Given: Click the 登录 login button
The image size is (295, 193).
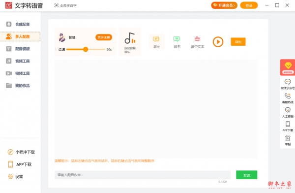Looking at the screenshot, I should click(x=249, y=5).
